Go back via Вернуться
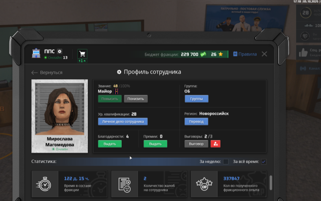 pos(47,72)
